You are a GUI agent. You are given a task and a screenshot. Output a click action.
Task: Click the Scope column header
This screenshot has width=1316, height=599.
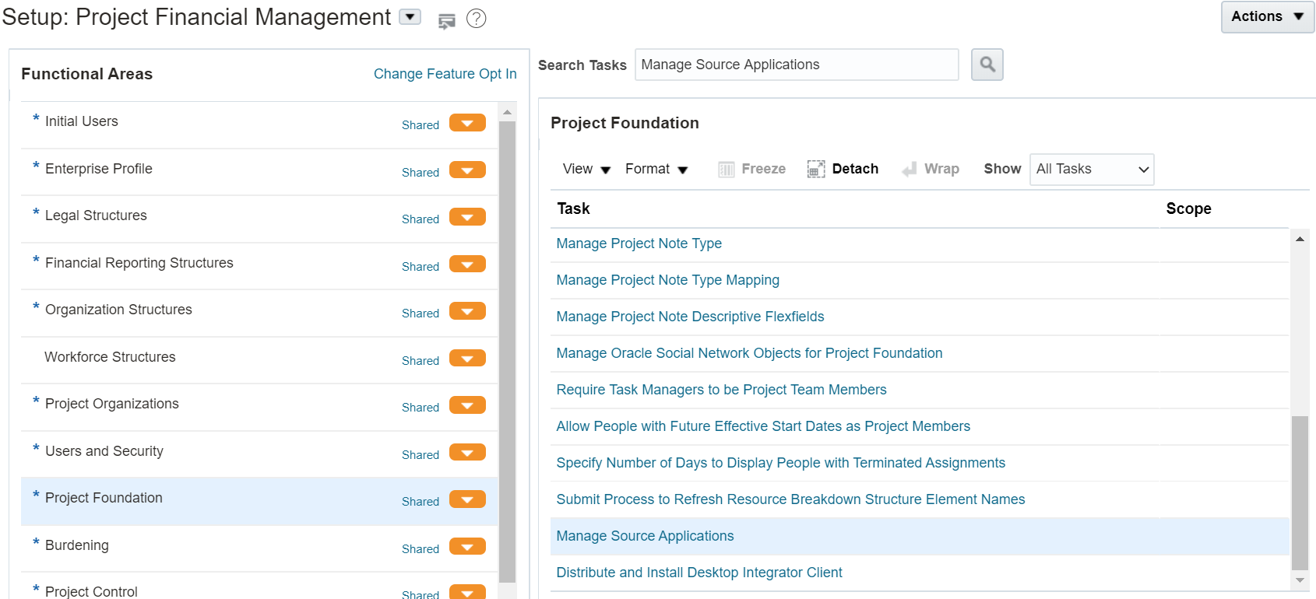1188,208
